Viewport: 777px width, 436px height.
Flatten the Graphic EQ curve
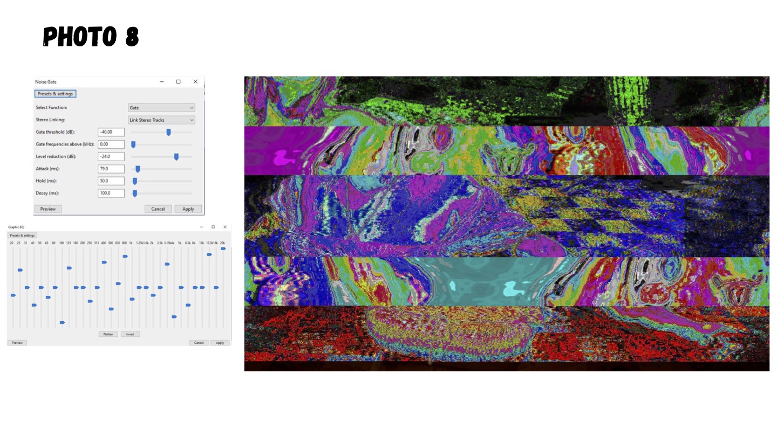[x=108, y=334]
